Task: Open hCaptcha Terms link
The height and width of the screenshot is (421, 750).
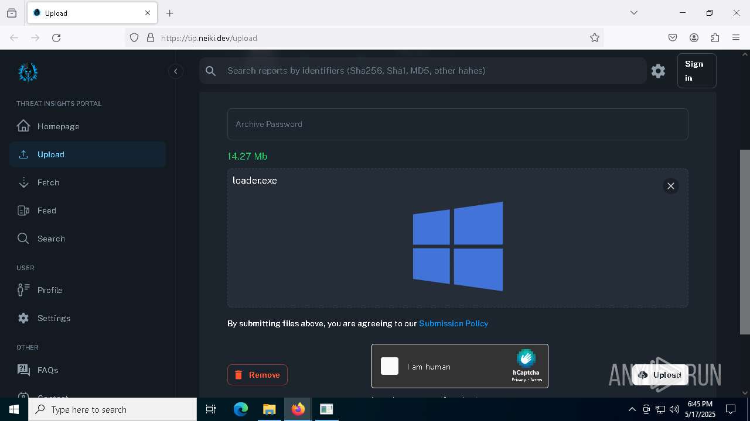Action: 536,379
